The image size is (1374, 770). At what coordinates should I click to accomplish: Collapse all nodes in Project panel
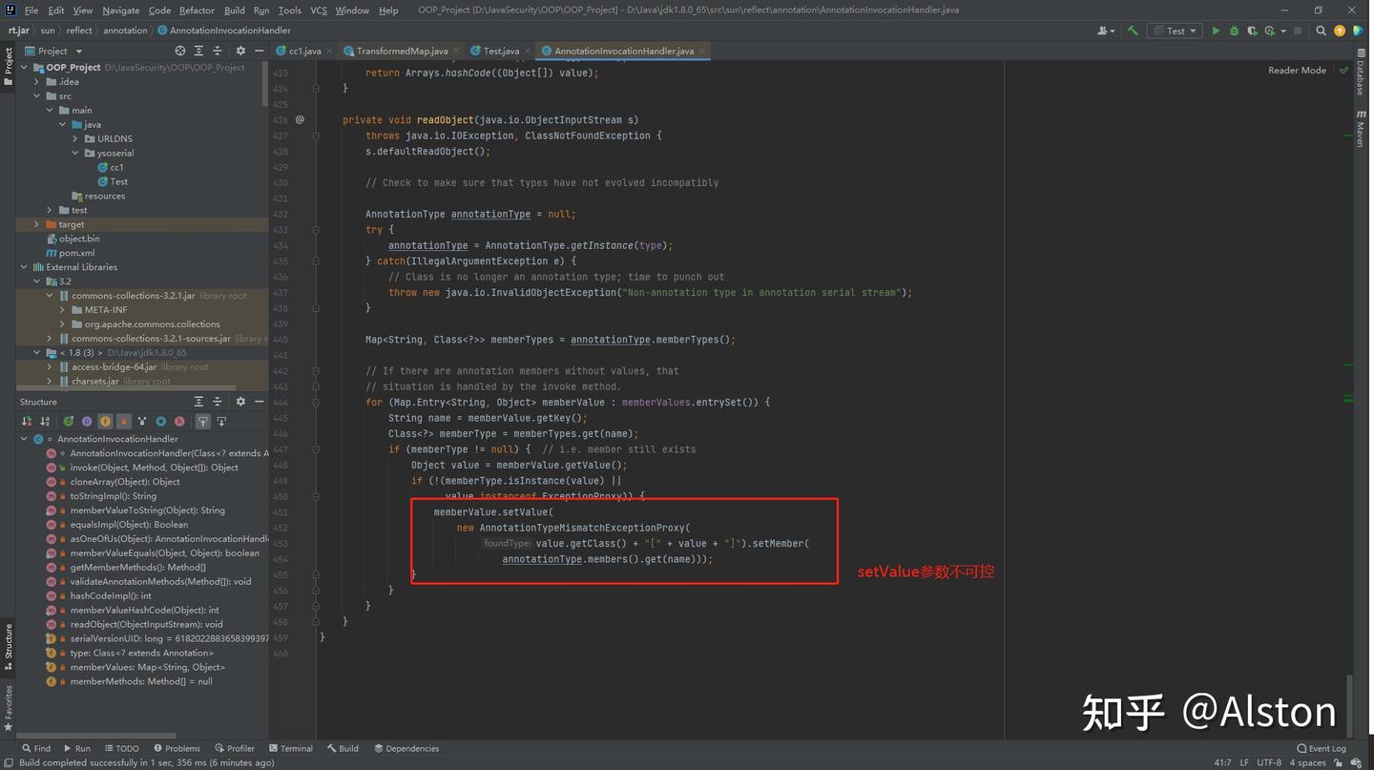coord(217,51)
